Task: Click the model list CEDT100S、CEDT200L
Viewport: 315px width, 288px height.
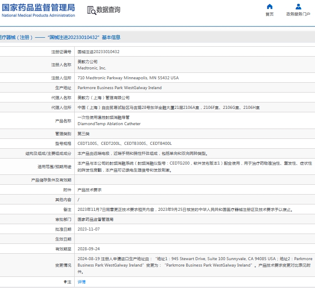Action: 124,144
